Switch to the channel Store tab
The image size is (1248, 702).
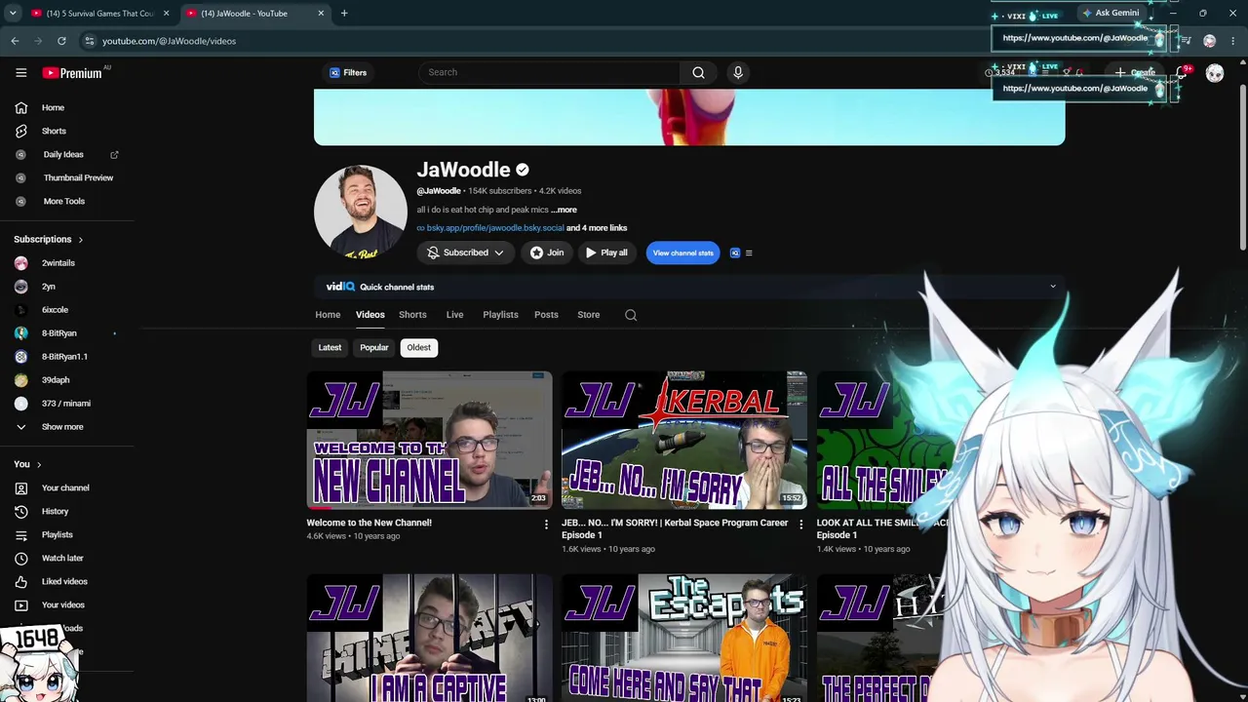pyautogui.click(x=588, y=315)
